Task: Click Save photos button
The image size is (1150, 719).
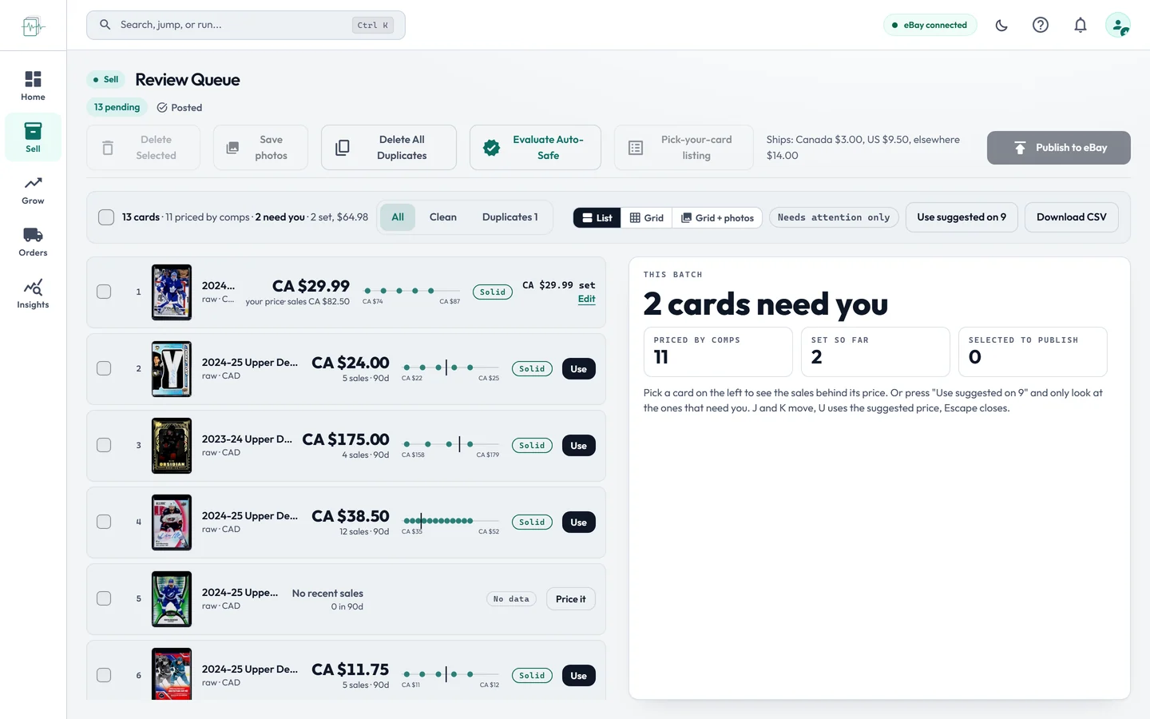Action: [x=260, y=148]
